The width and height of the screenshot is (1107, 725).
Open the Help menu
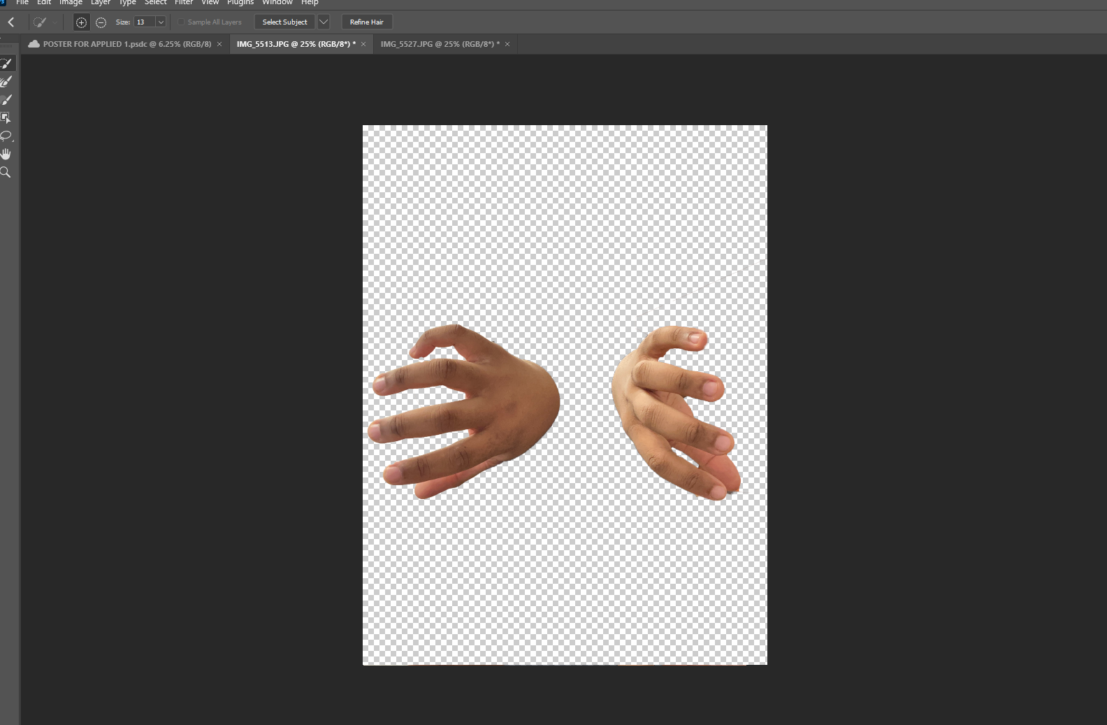tap(310, 3)
